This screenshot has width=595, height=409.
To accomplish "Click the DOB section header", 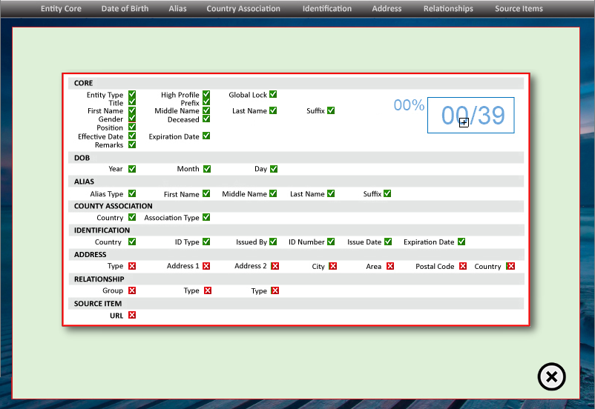I will pyautogui.click(x=296, y=158).
